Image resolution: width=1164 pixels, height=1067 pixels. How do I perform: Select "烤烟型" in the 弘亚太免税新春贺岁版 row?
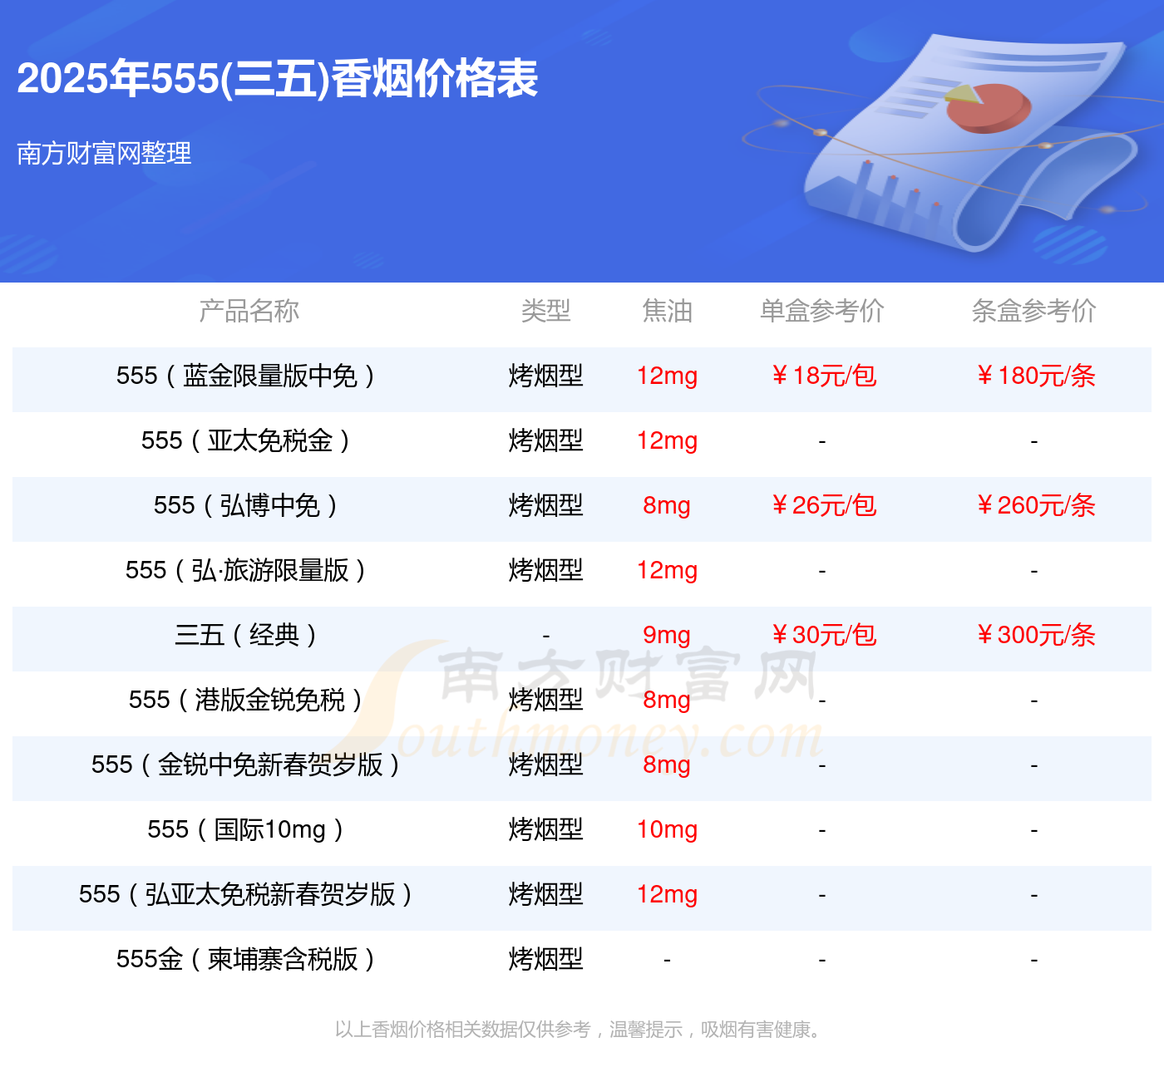[x=545, y=894]
